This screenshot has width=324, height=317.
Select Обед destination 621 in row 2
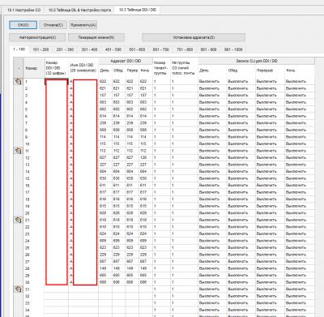(118, 88)
